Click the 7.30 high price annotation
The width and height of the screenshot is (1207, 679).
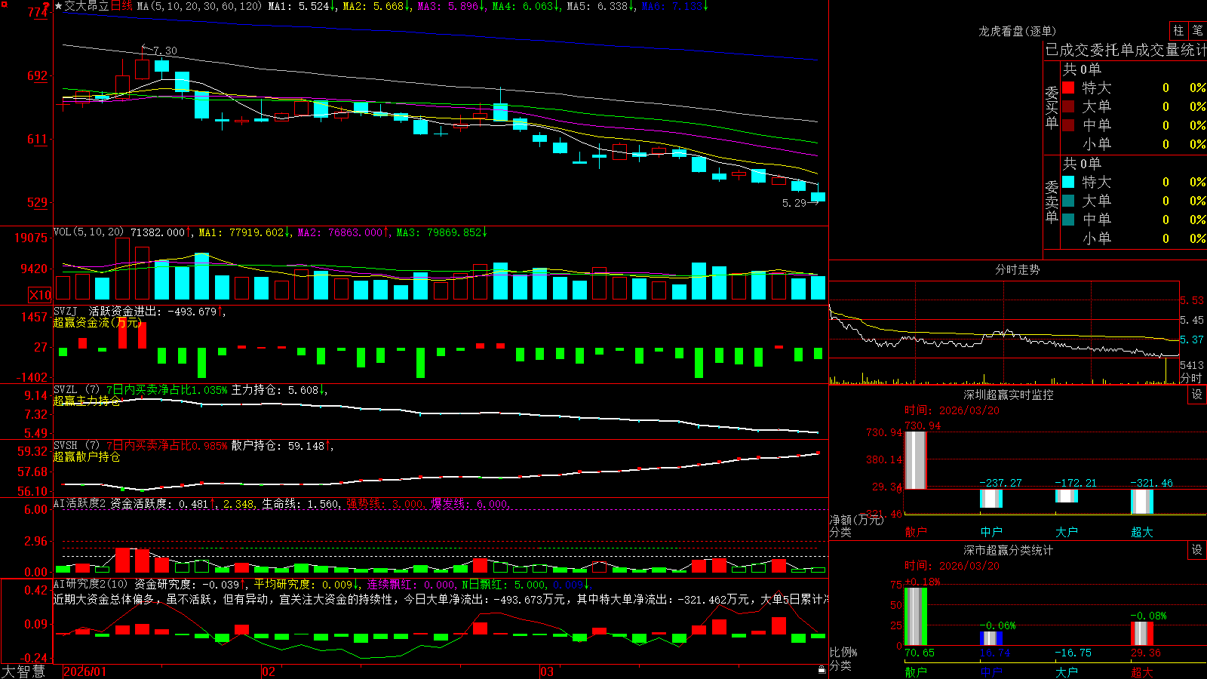click(165, 51)
